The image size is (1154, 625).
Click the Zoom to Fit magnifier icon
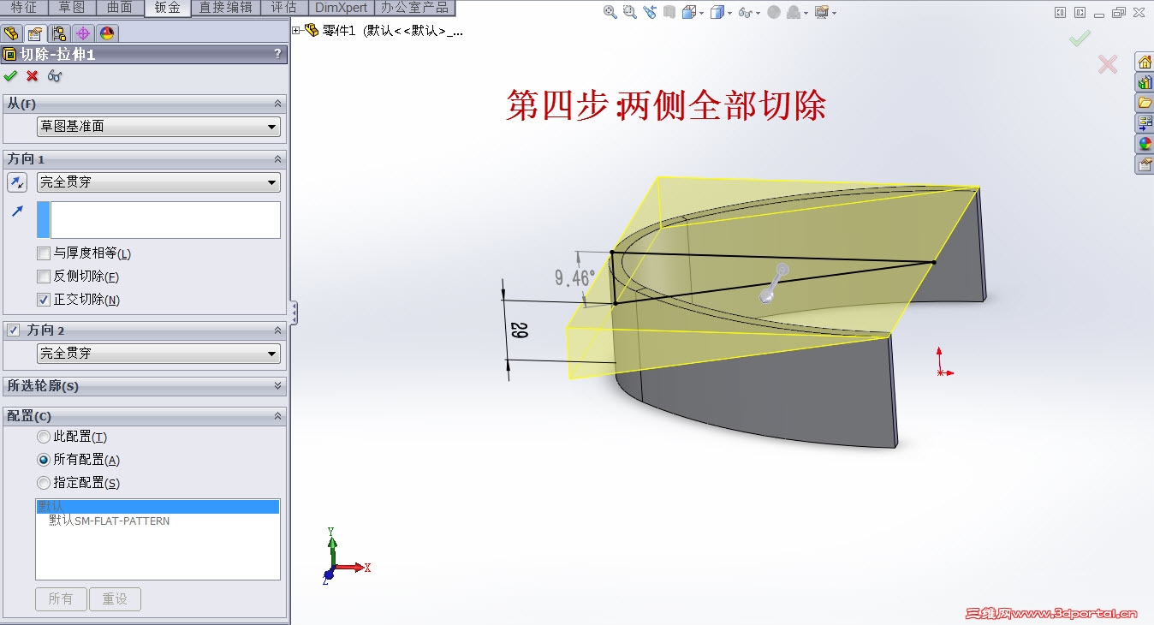[610, 12]
